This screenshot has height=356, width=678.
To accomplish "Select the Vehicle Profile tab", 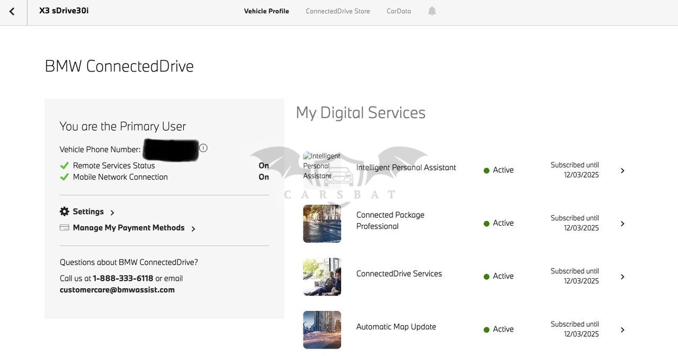I will tap(266, 11).
